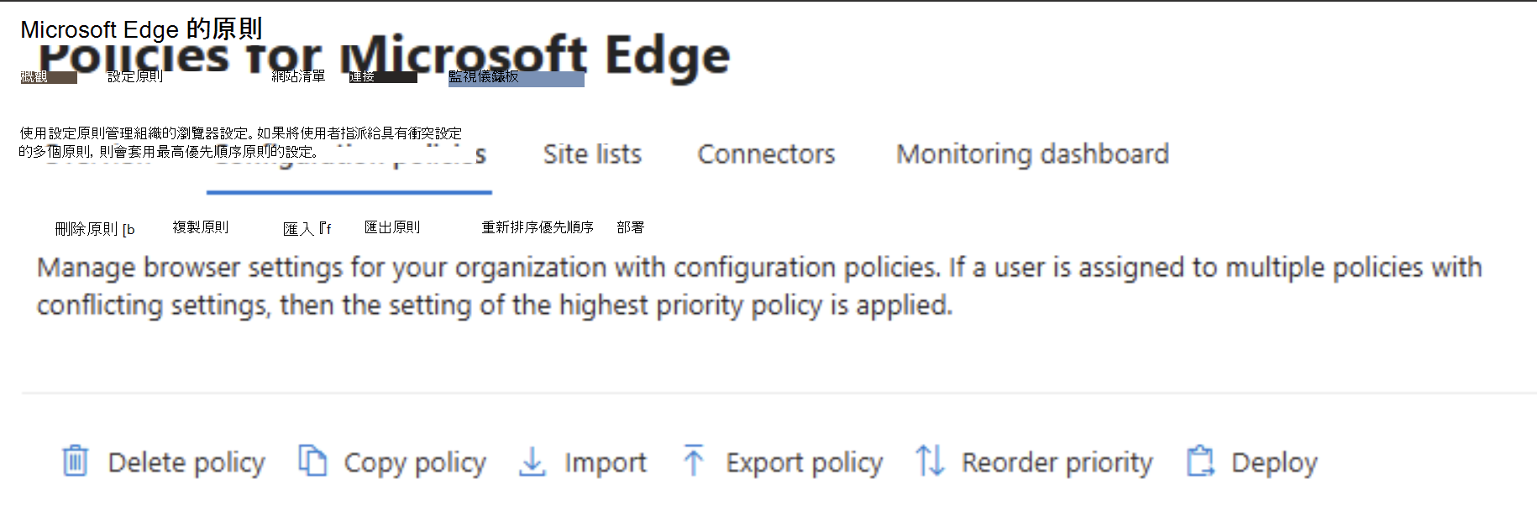Choose the 監視儀錶板 tab label
This screenshot has width=1537, height=526.
[484, 77]
